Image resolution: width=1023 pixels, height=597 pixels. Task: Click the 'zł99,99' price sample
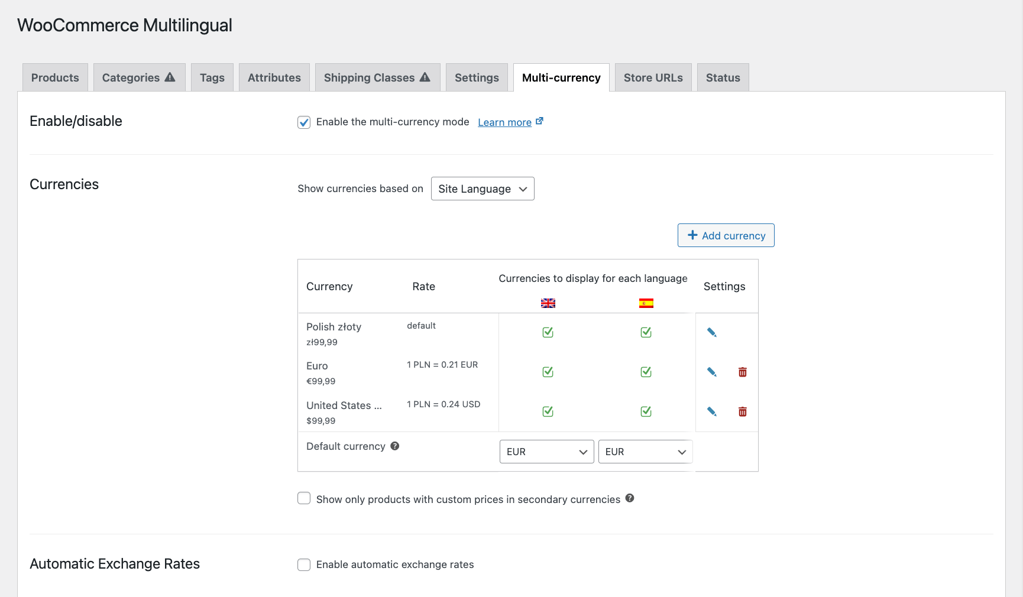coord(322,342)
